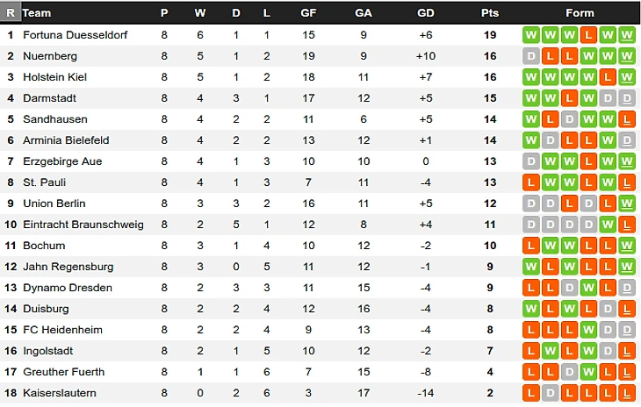Click Greuther Fuerth's win form badge
Screen dimensions: 641x407
coord(588,372)
